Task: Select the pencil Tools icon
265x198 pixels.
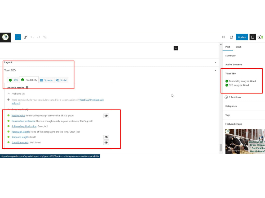Action: click(25, 37)
